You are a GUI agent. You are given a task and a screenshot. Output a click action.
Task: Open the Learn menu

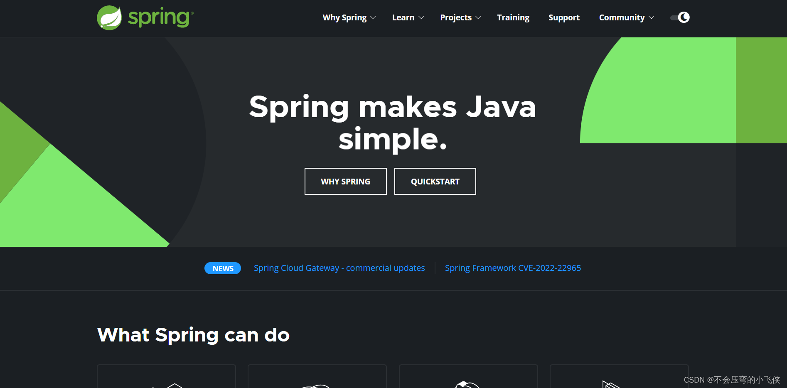point(403,17)
